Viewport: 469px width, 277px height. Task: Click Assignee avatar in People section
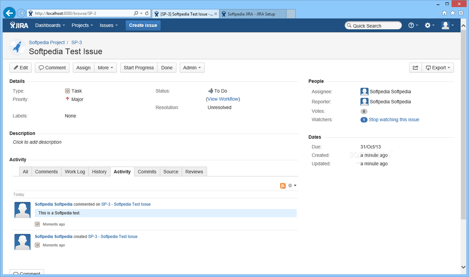364,92
